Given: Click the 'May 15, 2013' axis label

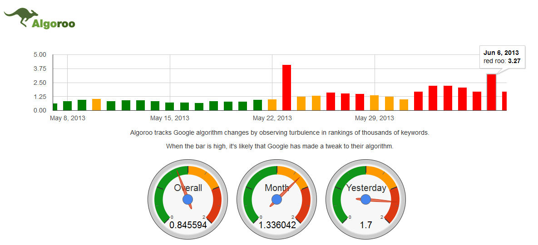Looking at the screenshot, I should [x=169, y=118].
